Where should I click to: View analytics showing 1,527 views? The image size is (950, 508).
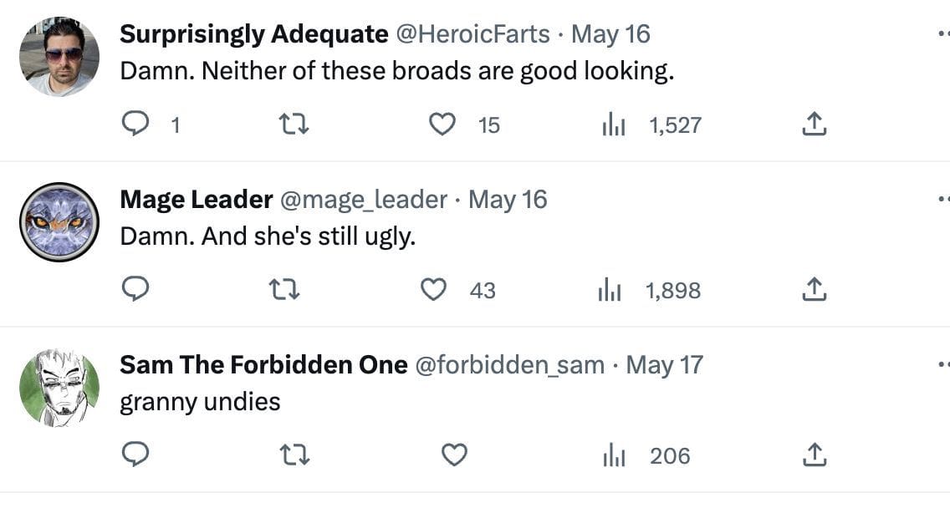[615, 125]
